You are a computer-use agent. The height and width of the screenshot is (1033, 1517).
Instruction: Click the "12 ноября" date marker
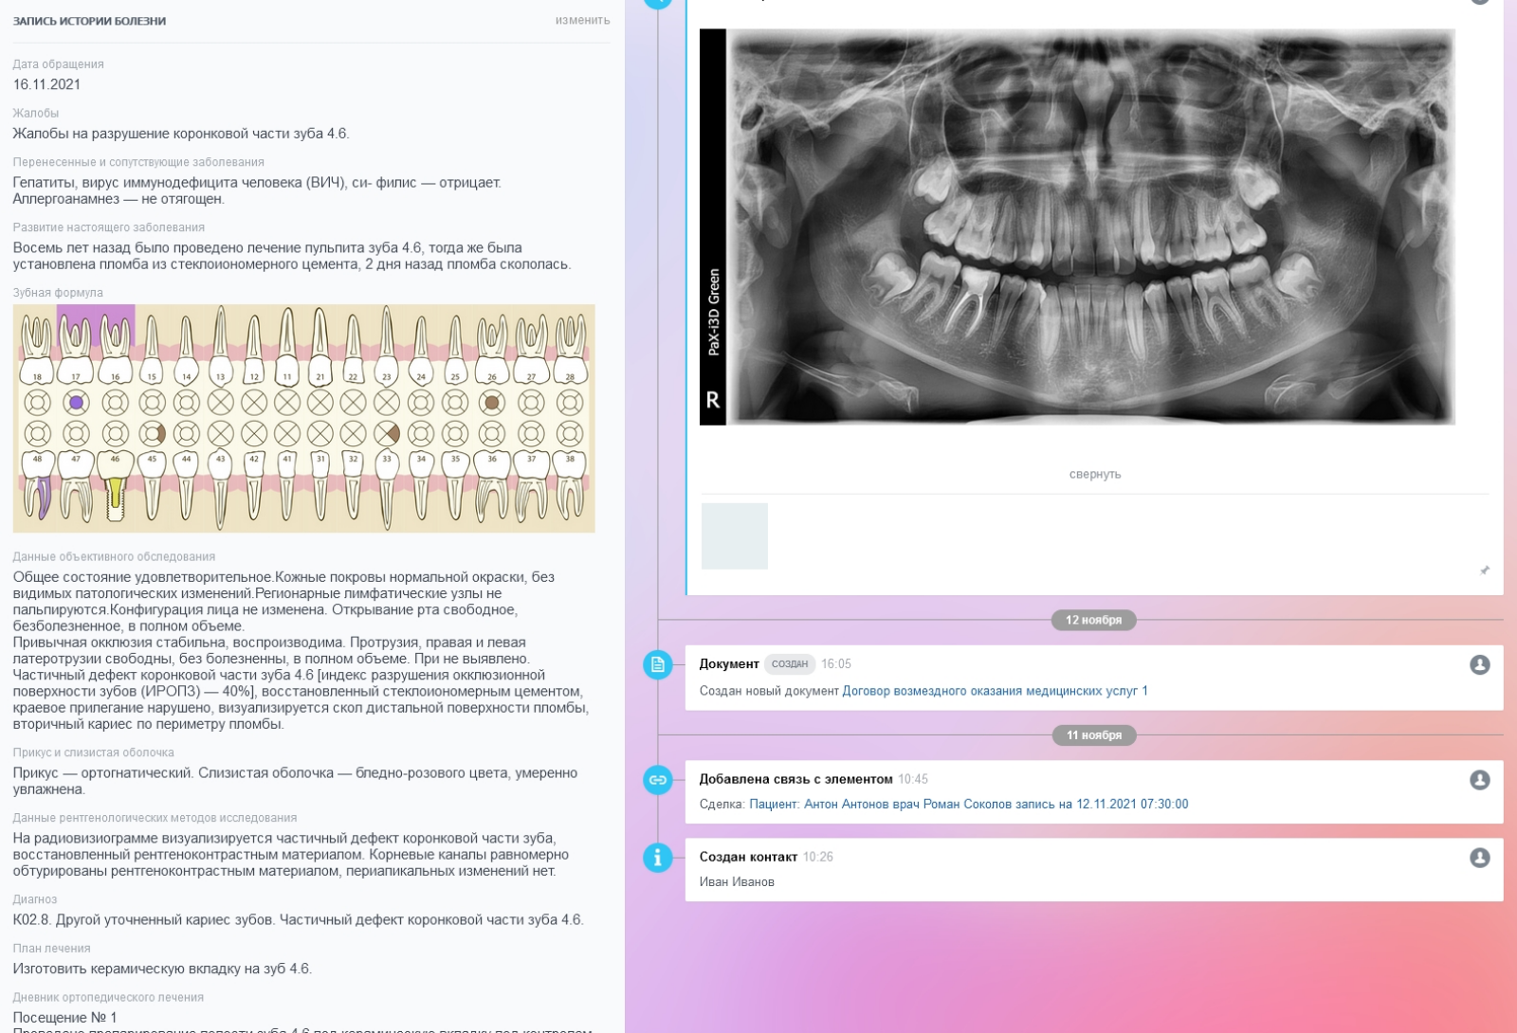(1093, 620)
